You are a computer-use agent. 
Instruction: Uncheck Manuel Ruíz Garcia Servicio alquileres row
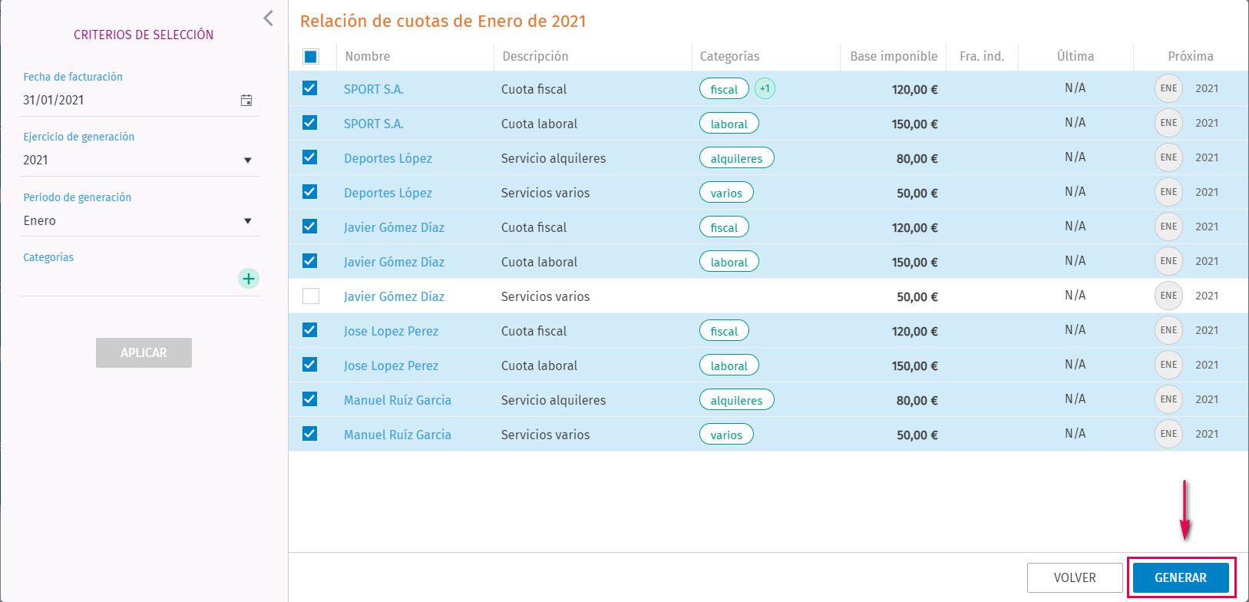pos(310,399)
